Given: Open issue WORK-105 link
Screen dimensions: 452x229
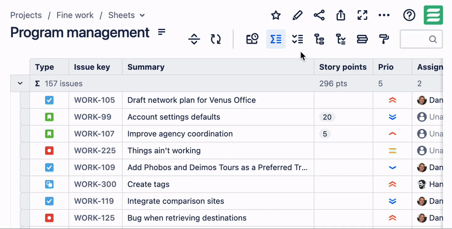Looking at the screenshot, I should (x=94, y=100).
